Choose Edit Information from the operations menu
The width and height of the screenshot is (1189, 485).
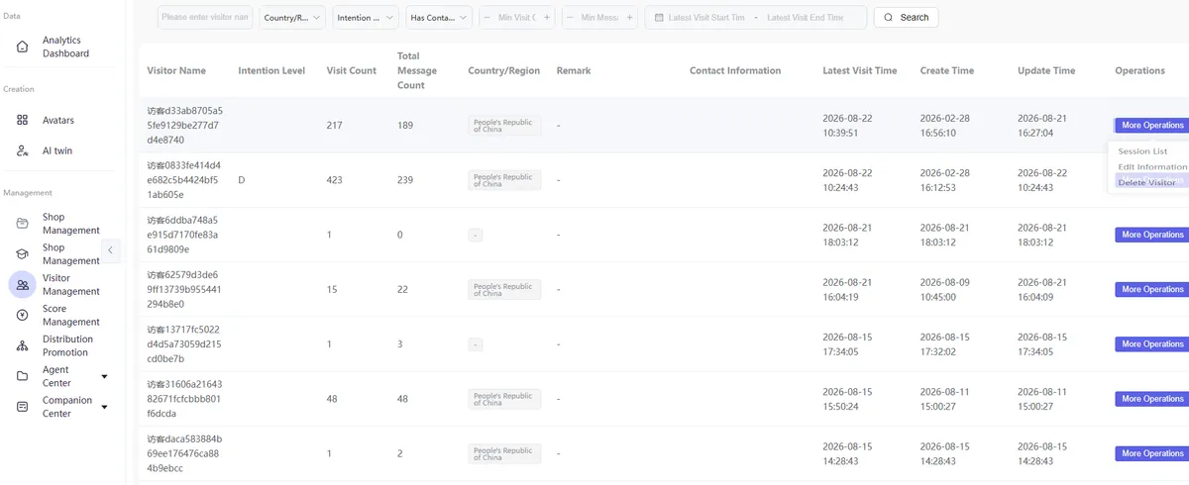1151,167
